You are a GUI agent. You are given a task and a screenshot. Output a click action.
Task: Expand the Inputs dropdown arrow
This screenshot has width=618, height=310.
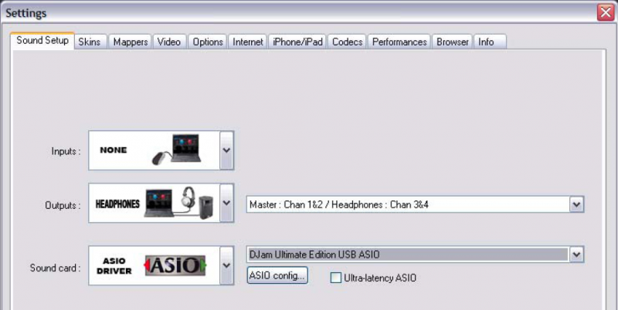[226, 150]
